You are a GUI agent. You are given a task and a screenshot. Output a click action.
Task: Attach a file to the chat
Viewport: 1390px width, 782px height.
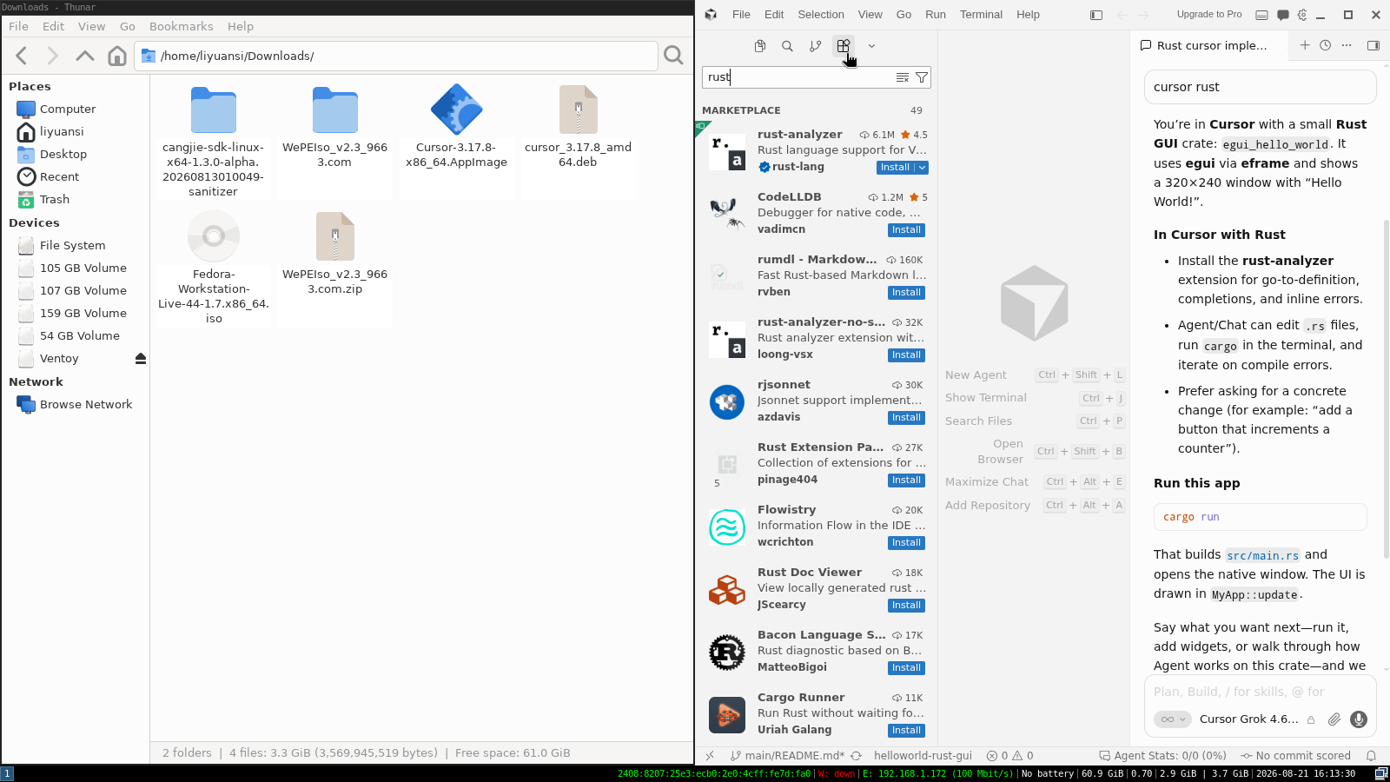(x=1334, y=719)
